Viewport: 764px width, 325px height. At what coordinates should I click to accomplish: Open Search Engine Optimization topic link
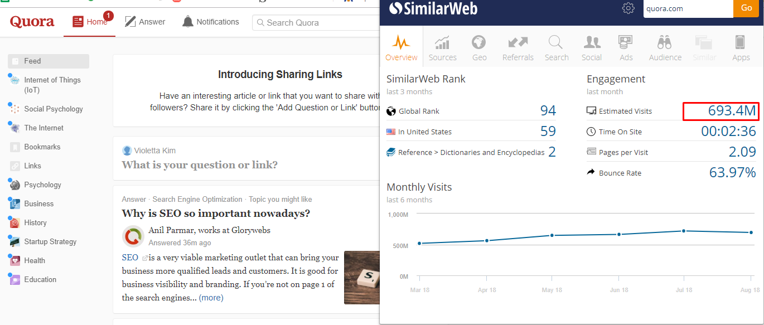pos(197,200)
